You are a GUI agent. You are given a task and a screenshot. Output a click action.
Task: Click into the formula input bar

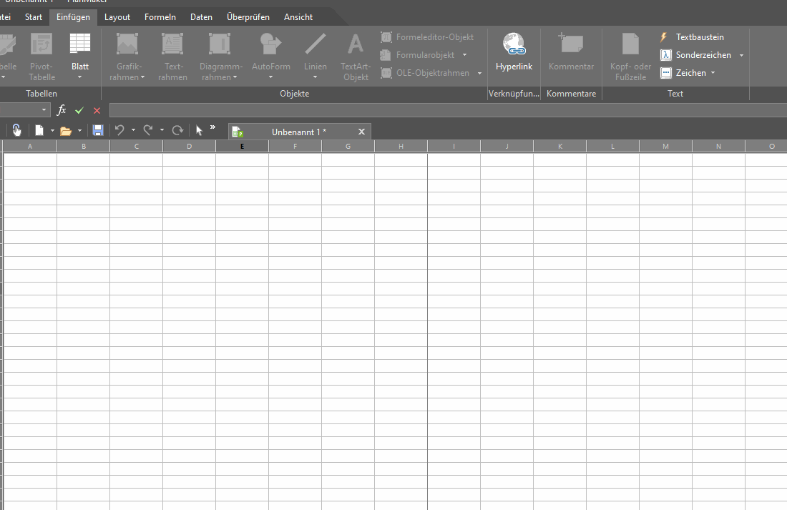448,110
